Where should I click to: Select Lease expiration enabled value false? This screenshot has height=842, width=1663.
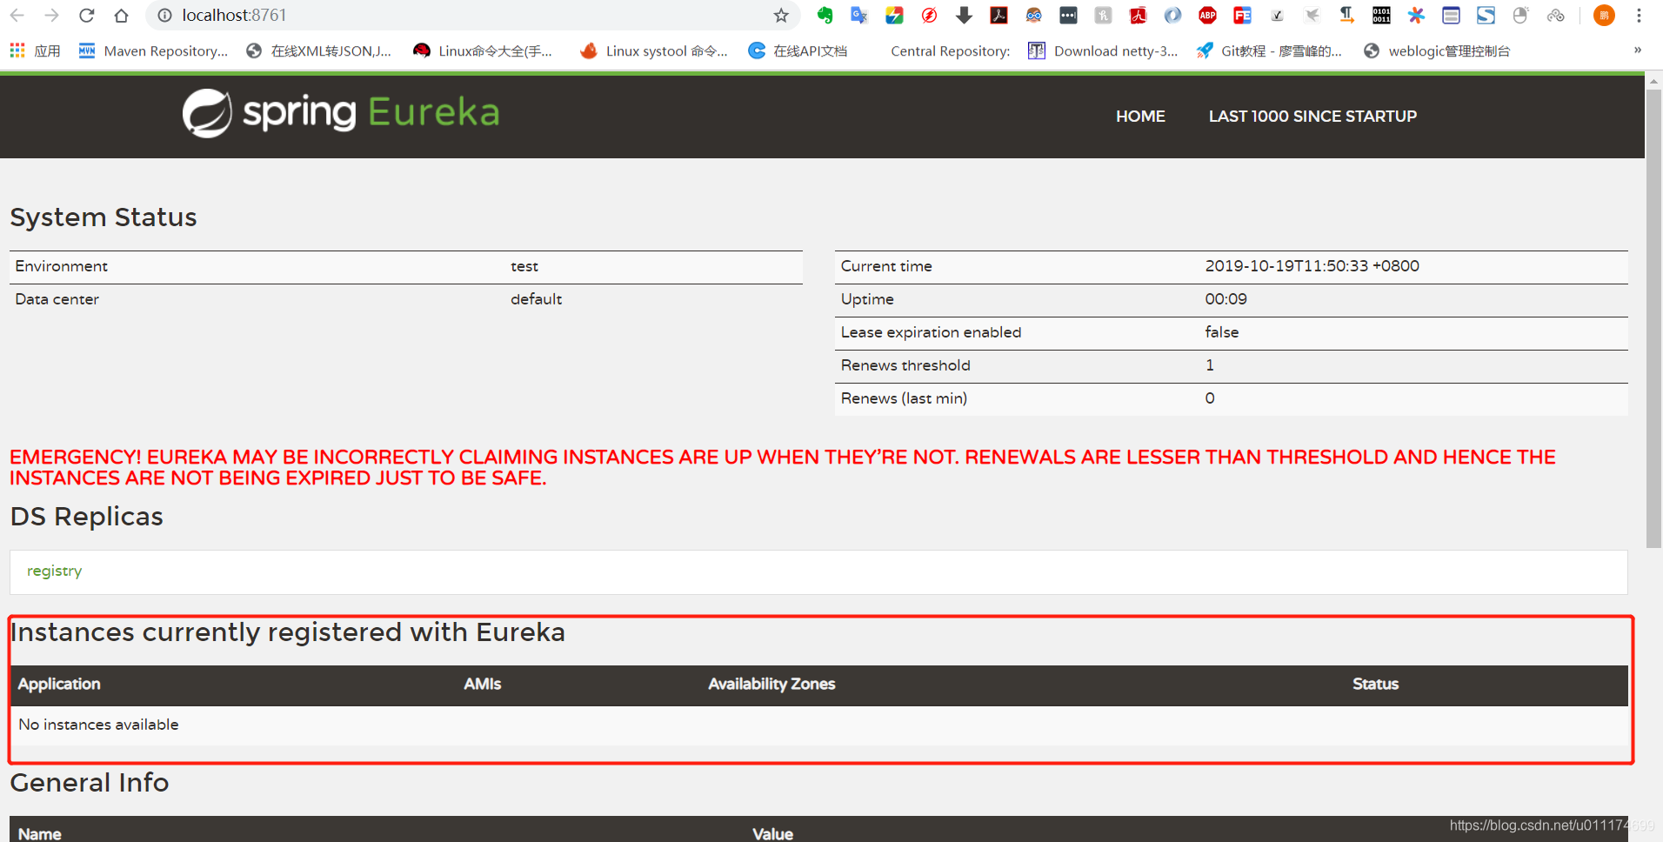coord(1221,332)
